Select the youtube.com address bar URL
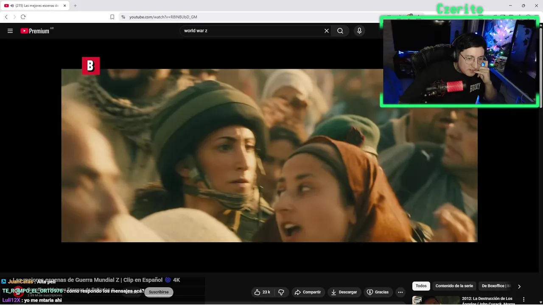The width and height of the screenshot is (543, 305). click(163, 17)
